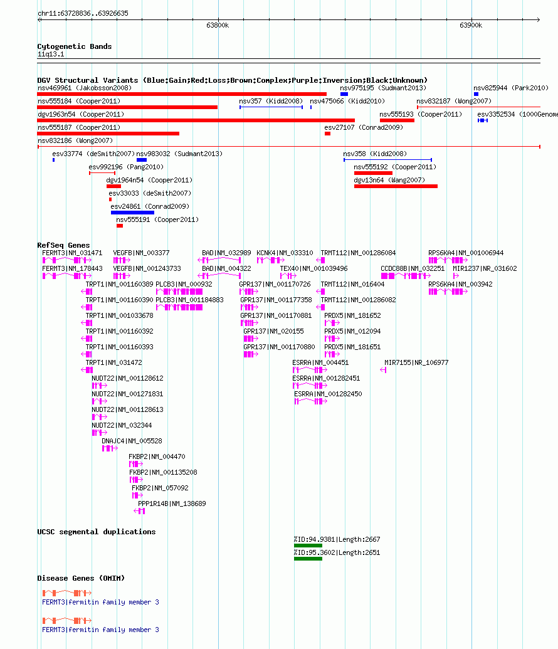Select the esv33774 (deSmith2007) label
558x649 pixels.
click(x=93, y=154)
